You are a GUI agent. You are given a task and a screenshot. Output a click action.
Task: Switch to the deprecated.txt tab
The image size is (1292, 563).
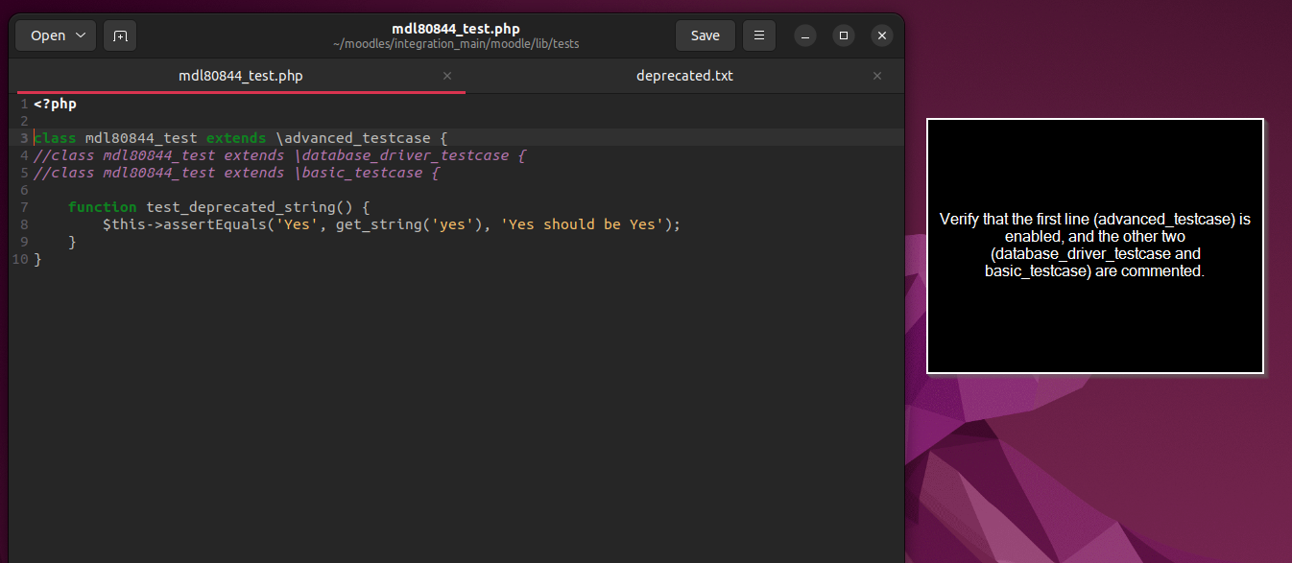[x=684, y=76]
